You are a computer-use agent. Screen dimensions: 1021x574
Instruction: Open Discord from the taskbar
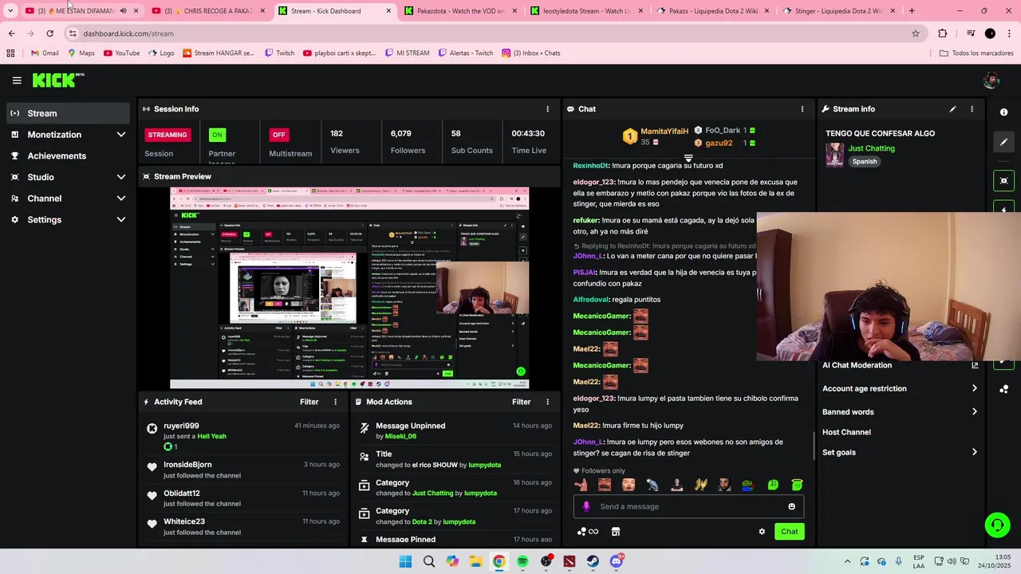click(617, 561)
